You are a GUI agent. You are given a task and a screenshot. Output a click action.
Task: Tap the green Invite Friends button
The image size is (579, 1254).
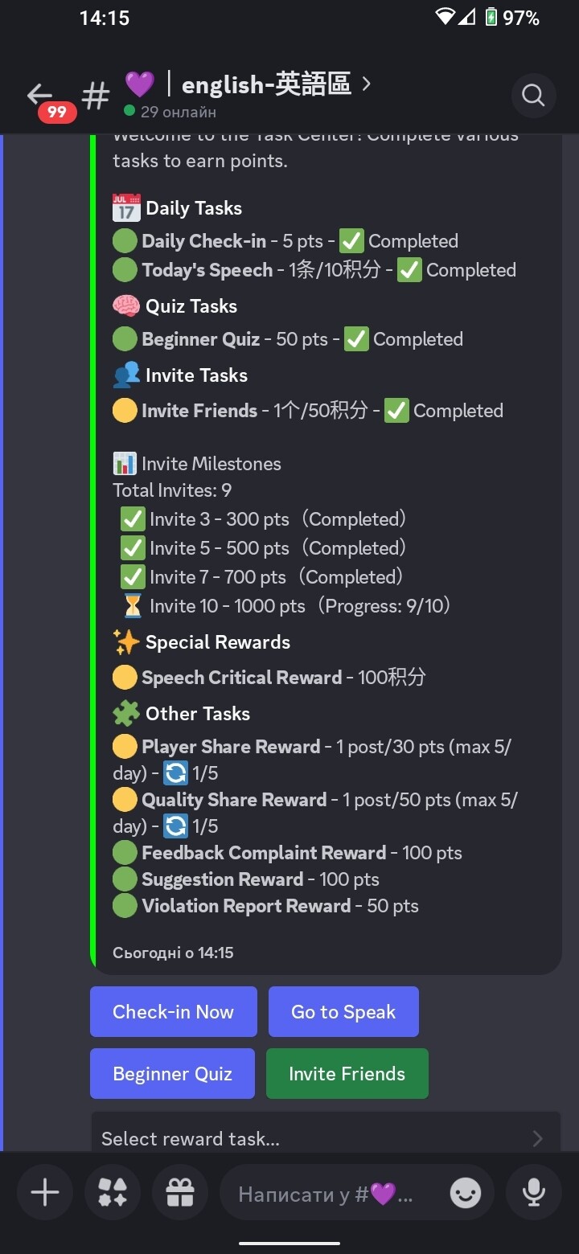coord(347,1073)
